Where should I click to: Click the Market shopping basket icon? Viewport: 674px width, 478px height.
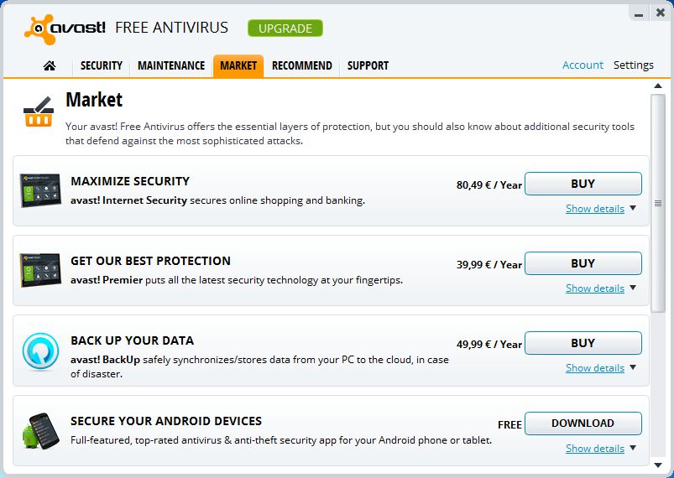[x=39, y=112]
